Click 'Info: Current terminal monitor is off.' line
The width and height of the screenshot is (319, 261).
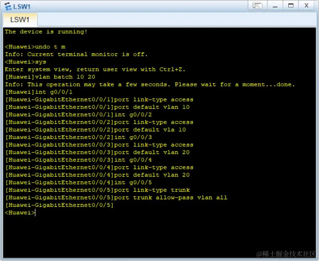[x=76, y=54]
